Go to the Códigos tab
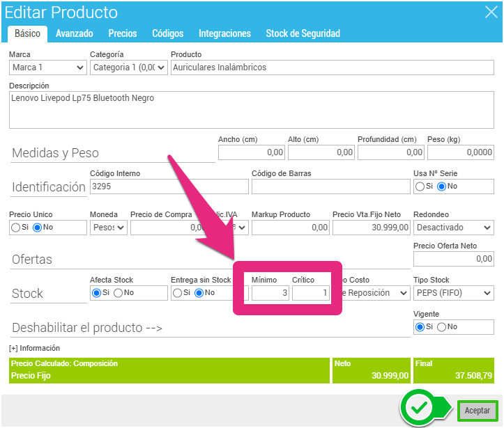The image size is (504, 428). click(167, 33)
